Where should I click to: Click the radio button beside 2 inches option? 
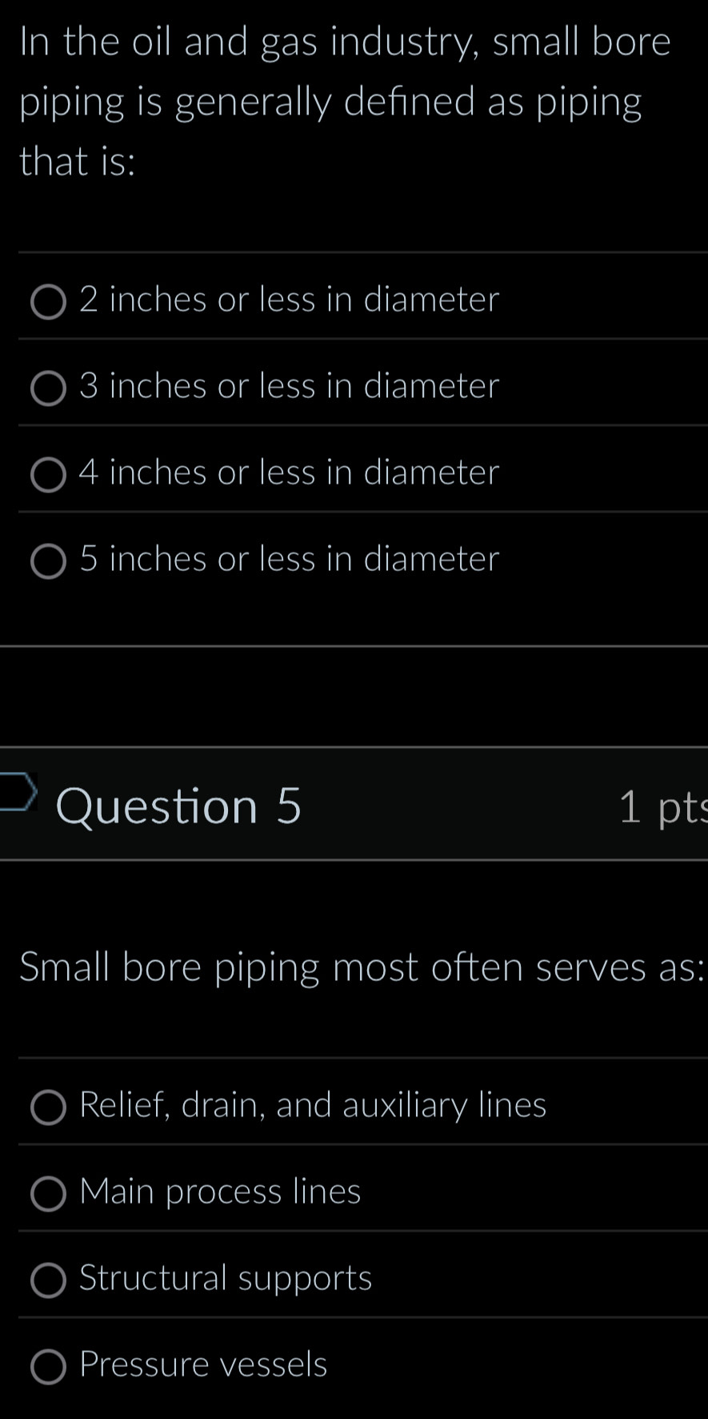pyautogui.click(x=47, y=302)
